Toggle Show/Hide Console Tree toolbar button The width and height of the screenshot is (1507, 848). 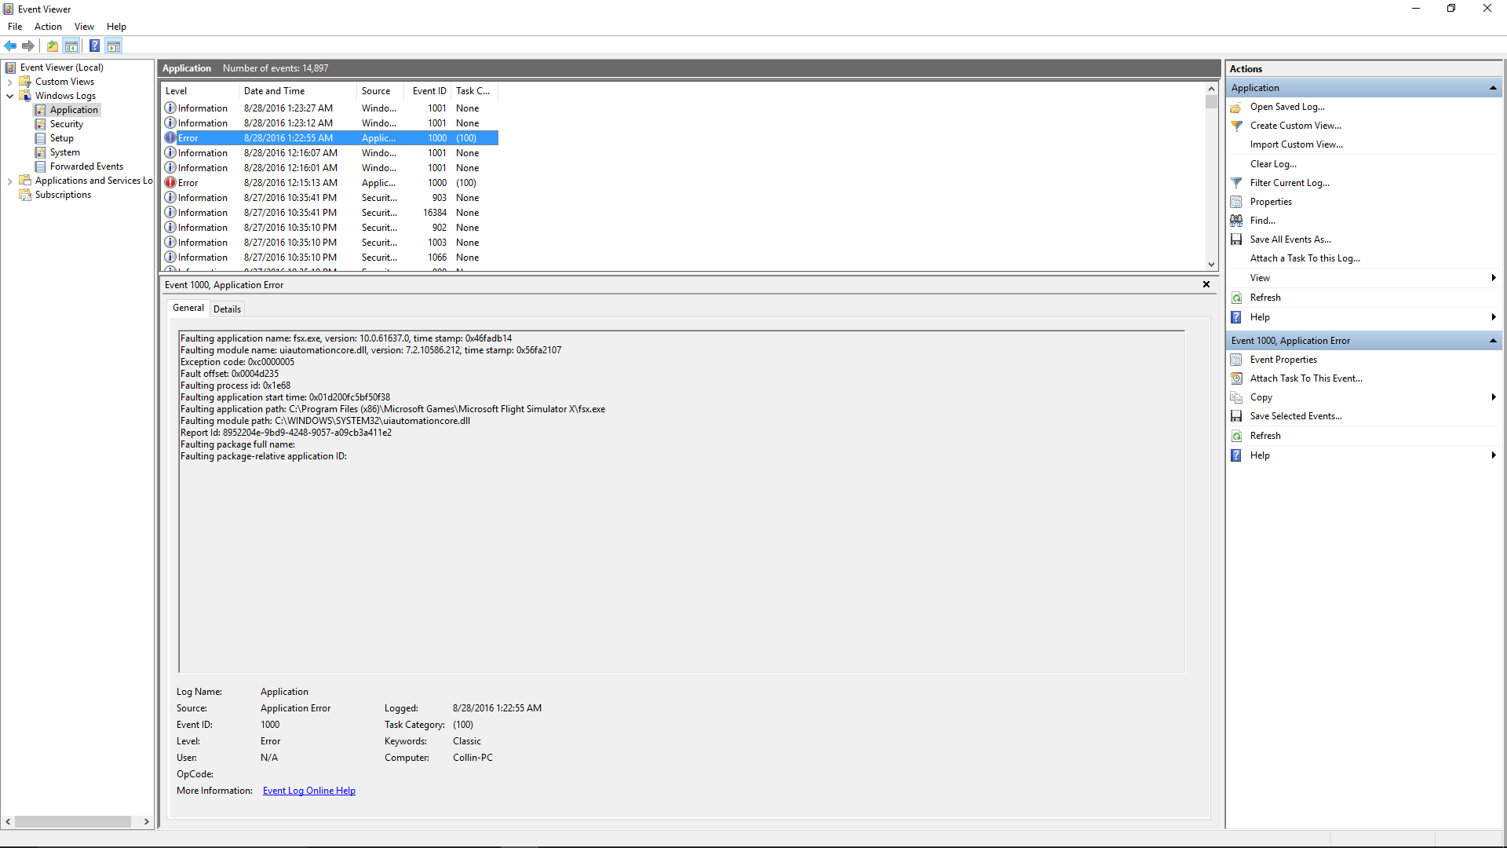(71, 46)
